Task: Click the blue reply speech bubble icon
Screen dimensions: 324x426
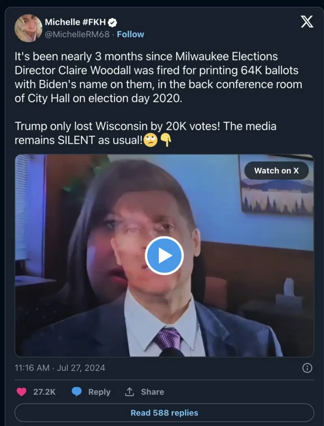Action: pos(77,392)
